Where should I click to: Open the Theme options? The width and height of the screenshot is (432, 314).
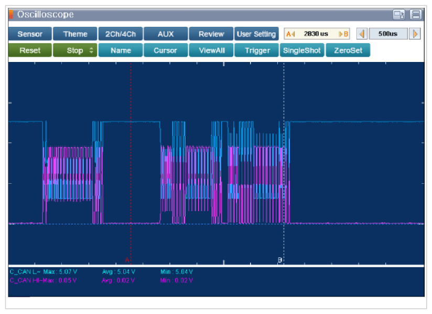click(x=75, y=34)
